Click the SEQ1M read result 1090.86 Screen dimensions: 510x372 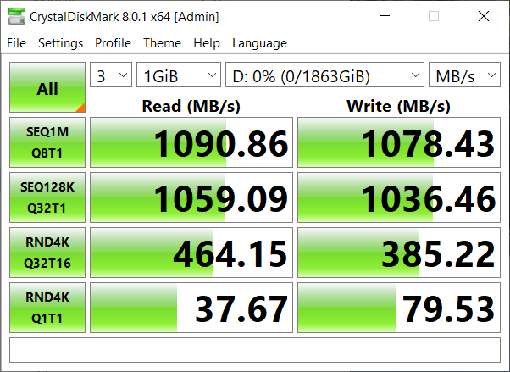pos(191,142)
